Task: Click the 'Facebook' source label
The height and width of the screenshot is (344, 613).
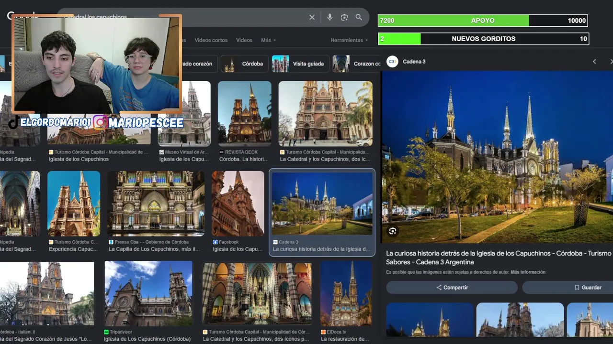Action: click(x=228, y=242)
